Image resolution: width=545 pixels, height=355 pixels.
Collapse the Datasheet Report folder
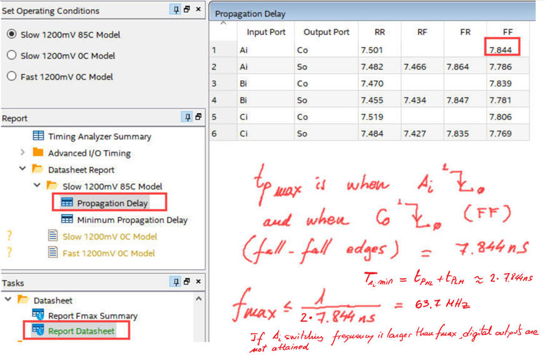coord(23,170)
